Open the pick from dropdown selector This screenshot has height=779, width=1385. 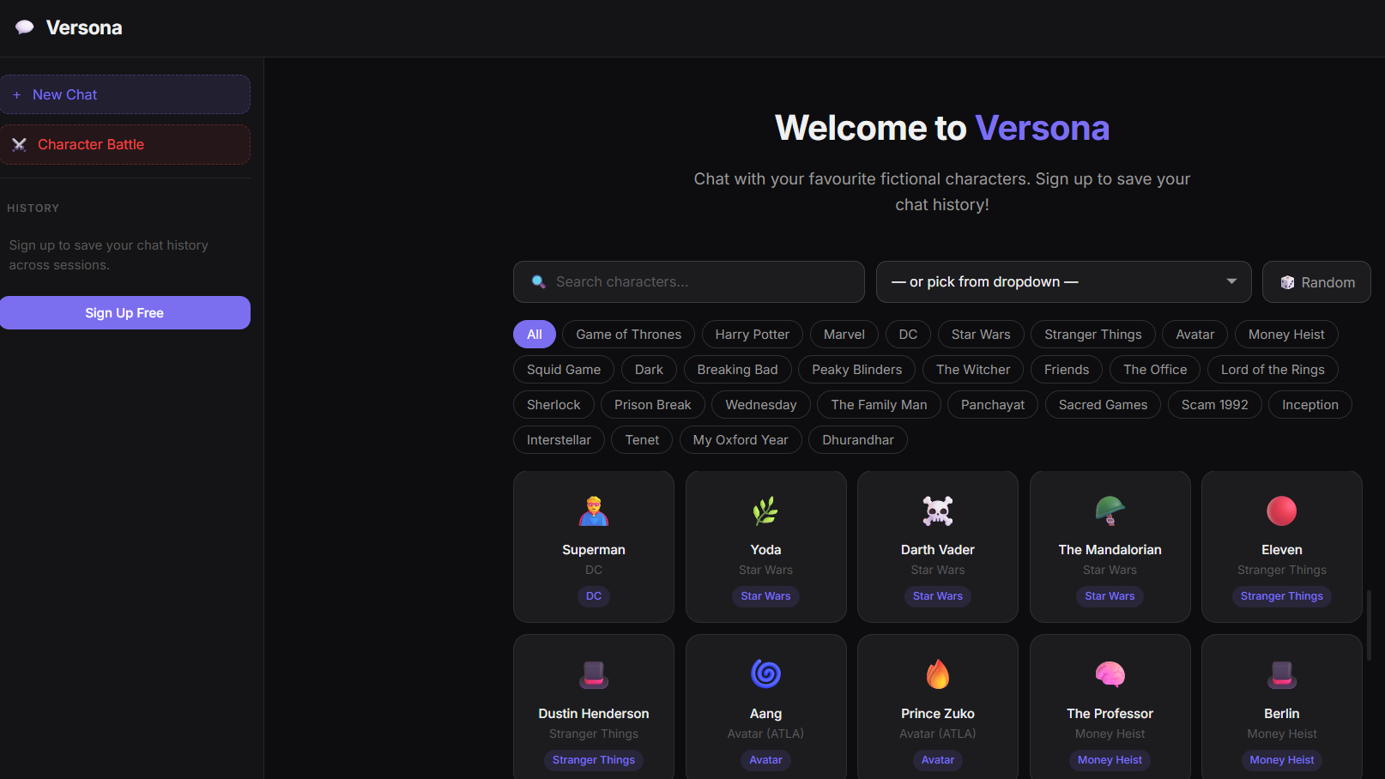point(1064,282)
